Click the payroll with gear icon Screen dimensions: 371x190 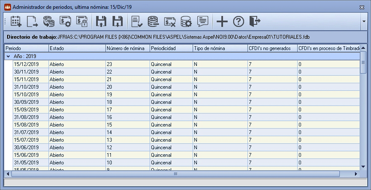pyautogui.click(x=65, y=21)
